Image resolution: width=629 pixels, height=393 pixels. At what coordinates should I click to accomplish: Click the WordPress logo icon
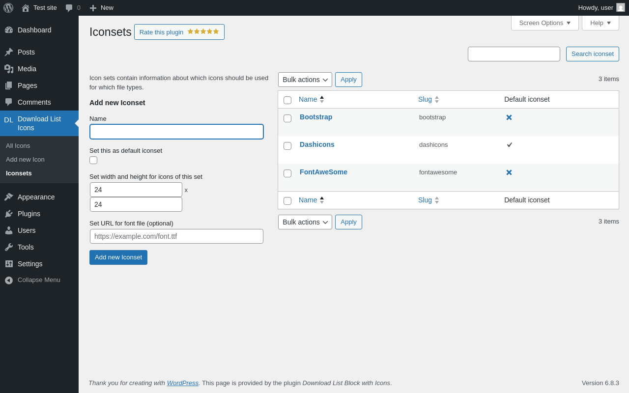tap(8, 8)
